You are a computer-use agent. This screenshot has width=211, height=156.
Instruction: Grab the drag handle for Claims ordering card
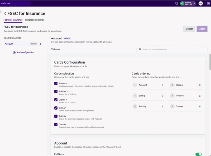click(x=200, y=85)
